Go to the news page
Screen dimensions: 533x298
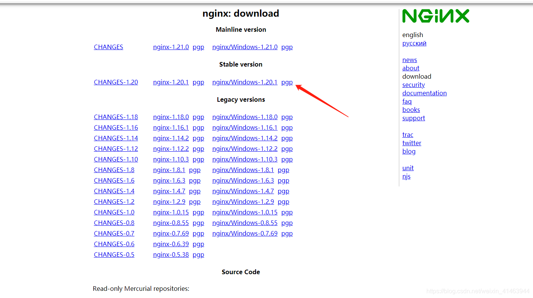pyautogui.click(x=410, y=60)
